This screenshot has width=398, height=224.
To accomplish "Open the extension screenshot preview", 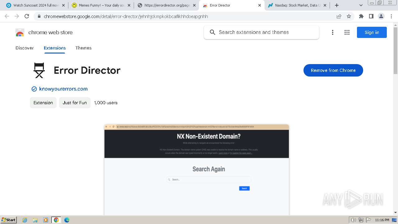I will (x=197, y=170).
